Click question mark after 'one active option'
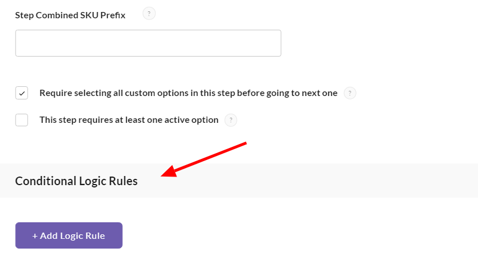 230,120
